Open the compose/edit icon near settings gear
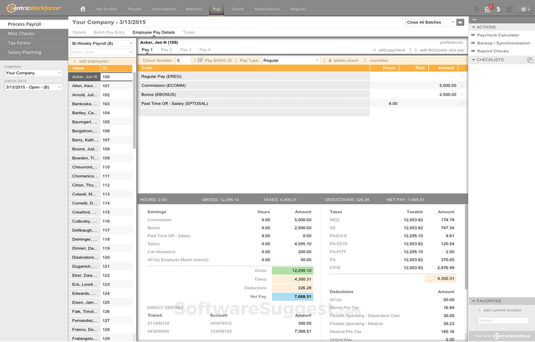 pos(510,9)
